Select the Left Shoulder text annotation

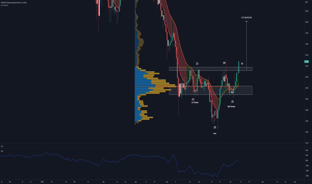[x=195, y=102]
